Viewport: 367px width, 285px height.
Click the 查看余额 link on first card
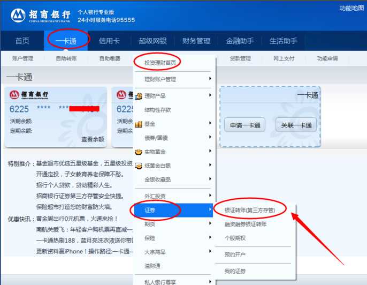click(93, 139)
